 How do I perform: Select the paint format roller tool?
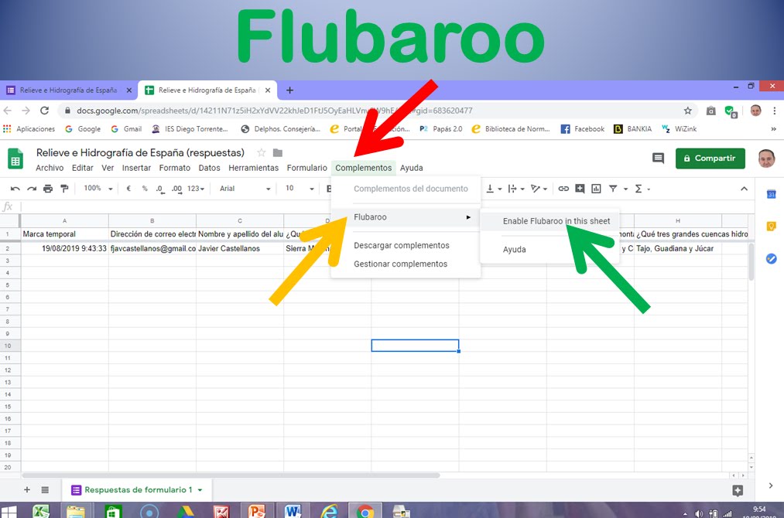64,189
